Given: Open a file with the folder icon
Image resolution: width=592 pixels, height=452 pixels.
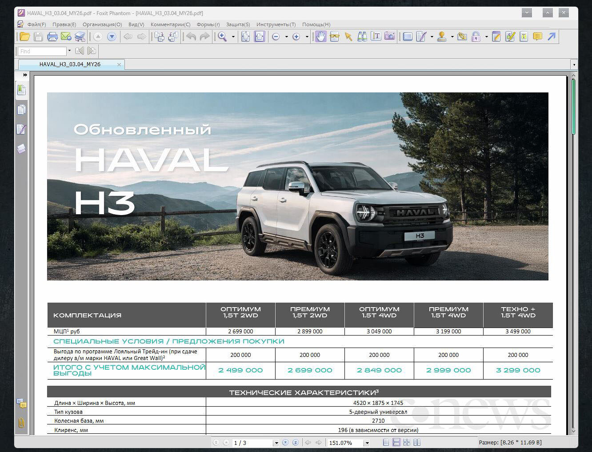Looking at the screenshot, I should (x=25, y=37).
